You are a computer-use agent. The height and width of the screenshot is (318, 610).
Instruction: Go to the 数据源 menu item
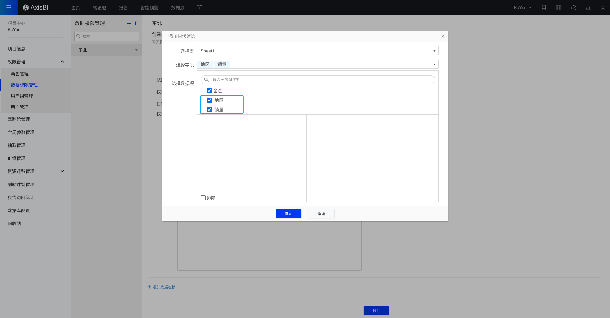[x=178, y=8]
